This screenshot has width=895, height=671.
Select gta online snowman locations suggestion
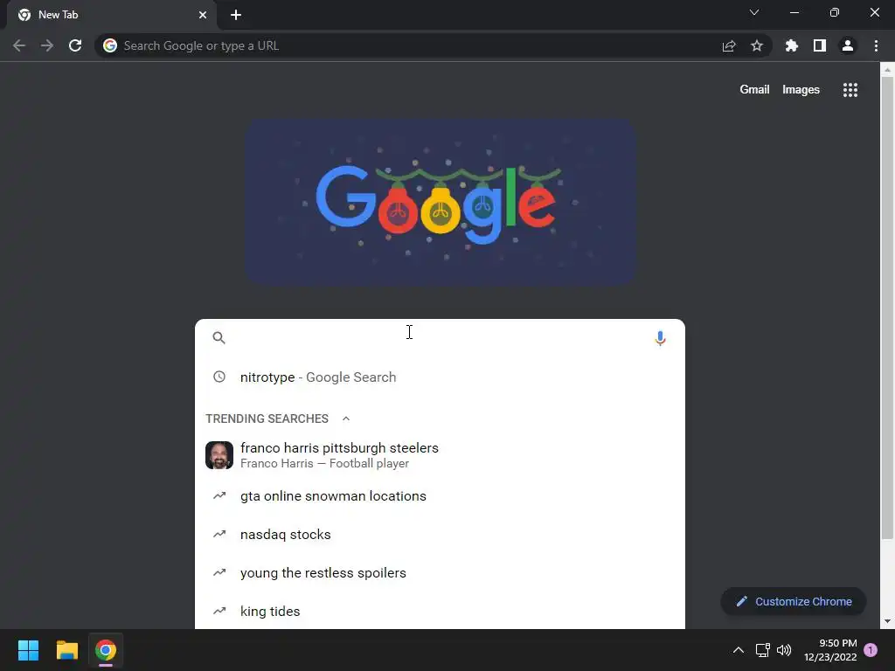[x=440, y=496]
